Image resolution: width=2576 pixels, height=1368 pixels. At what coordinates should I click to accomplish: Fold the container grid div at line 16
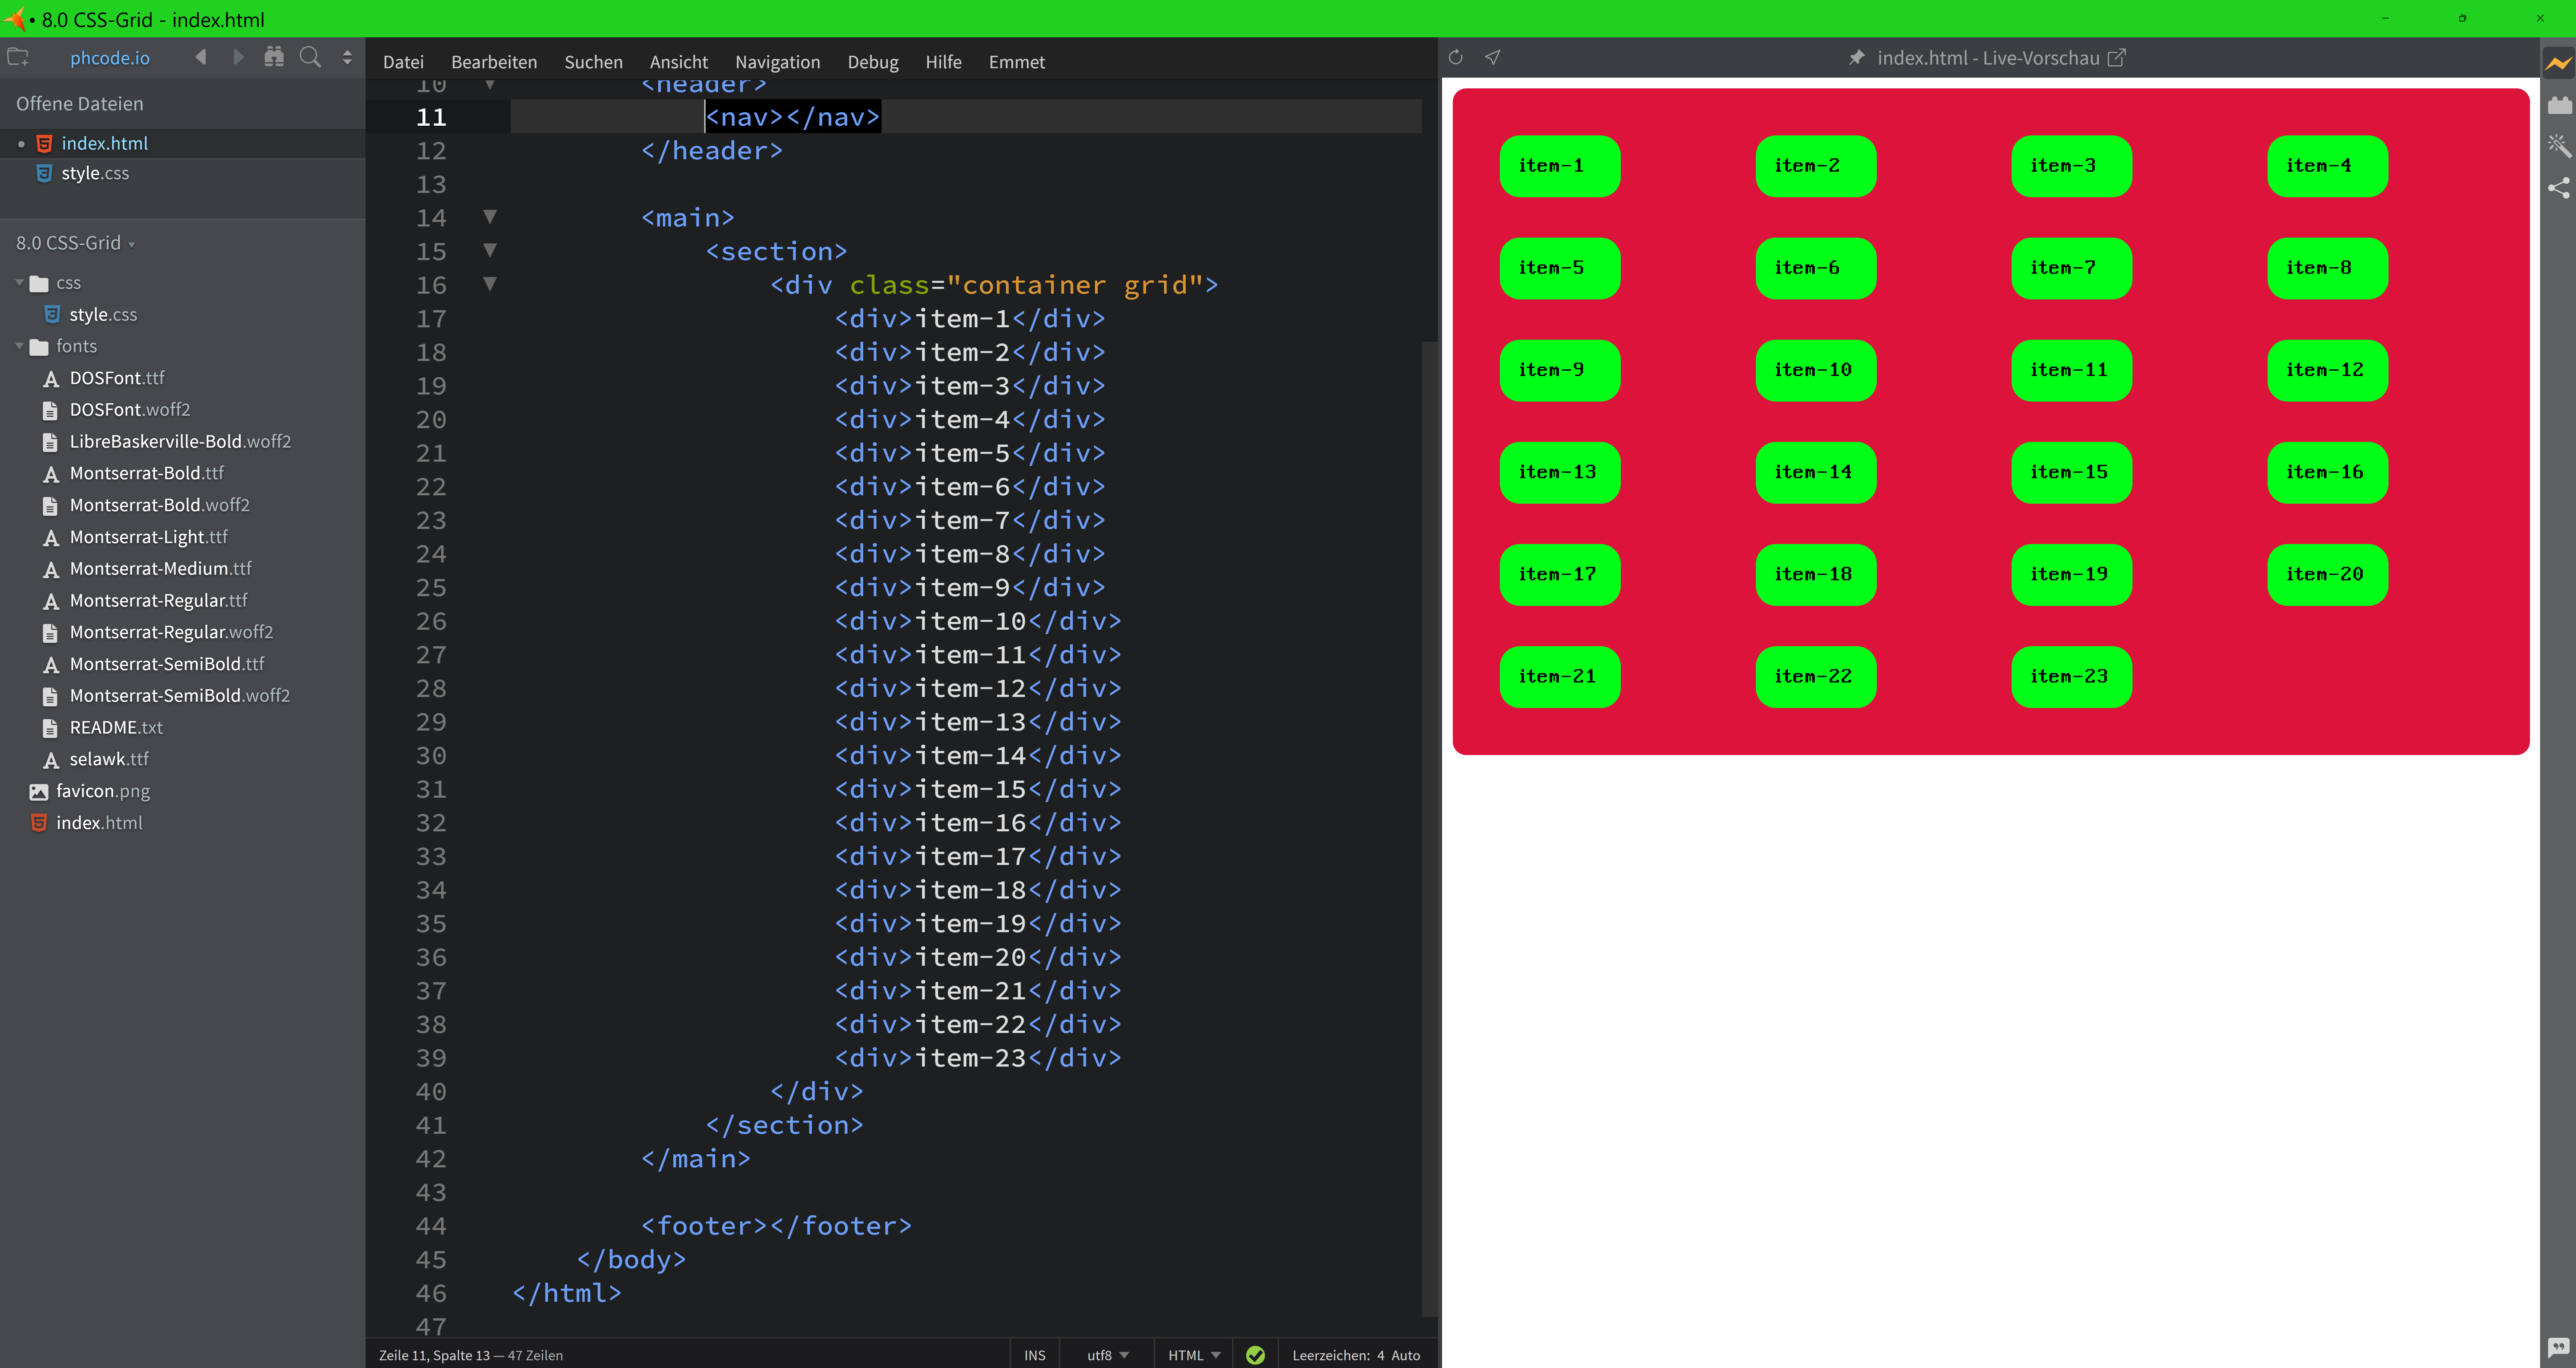490,284
